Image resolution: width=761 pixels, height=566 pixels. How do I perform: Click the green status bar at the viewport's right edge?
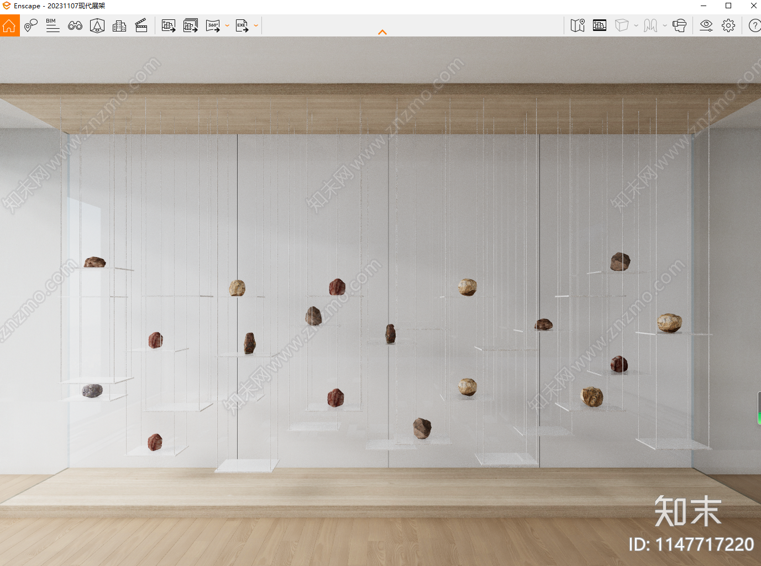pos(759,408)
